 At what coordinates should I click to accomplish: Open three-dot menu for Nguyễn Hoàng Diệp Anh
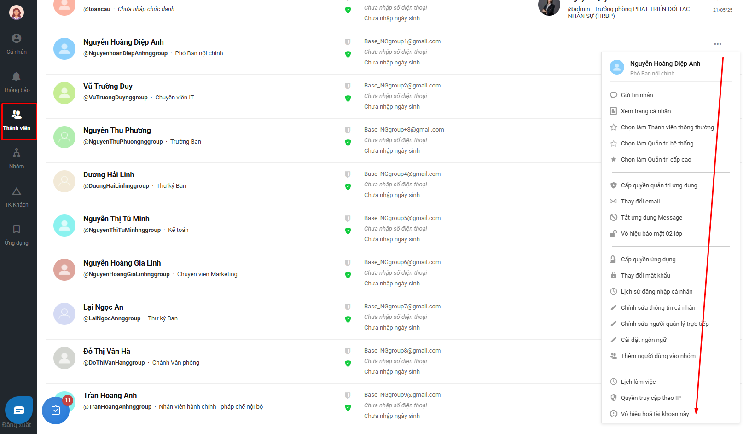[718, 44]
